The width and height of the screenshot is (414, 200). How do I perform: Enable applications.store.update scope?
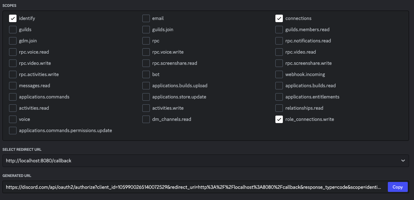146,97
